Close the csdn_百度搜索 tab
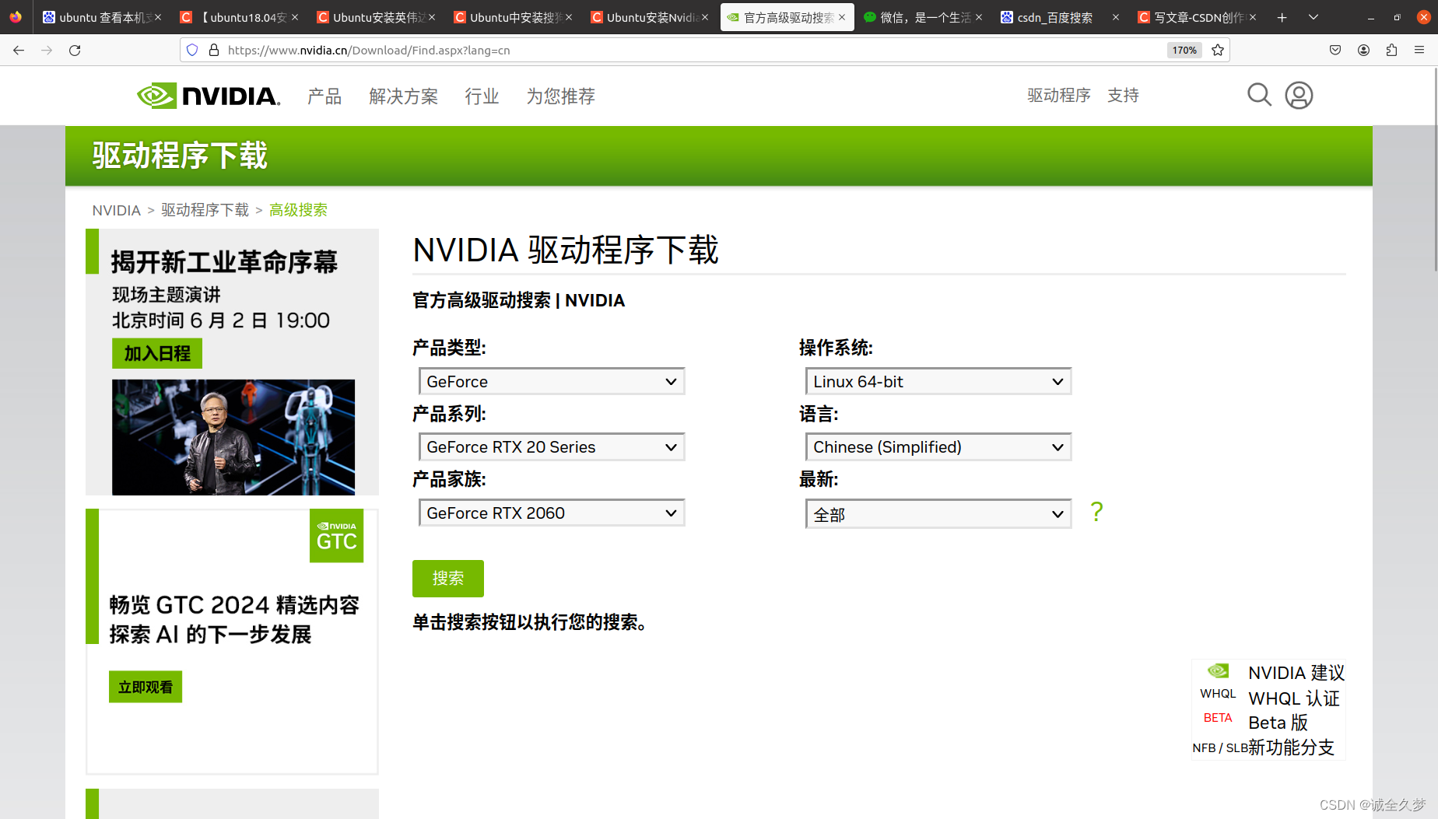Viewport: 1438px width, 819px height. click(1115, 17)
